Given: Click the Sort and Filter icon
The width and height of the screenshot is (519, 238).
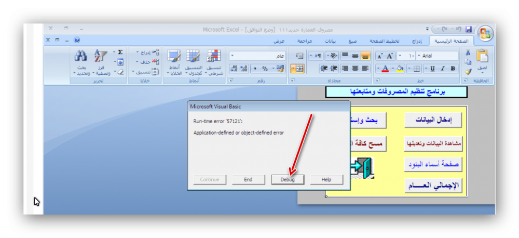Looking at the screenshot, I should [101, 56].
